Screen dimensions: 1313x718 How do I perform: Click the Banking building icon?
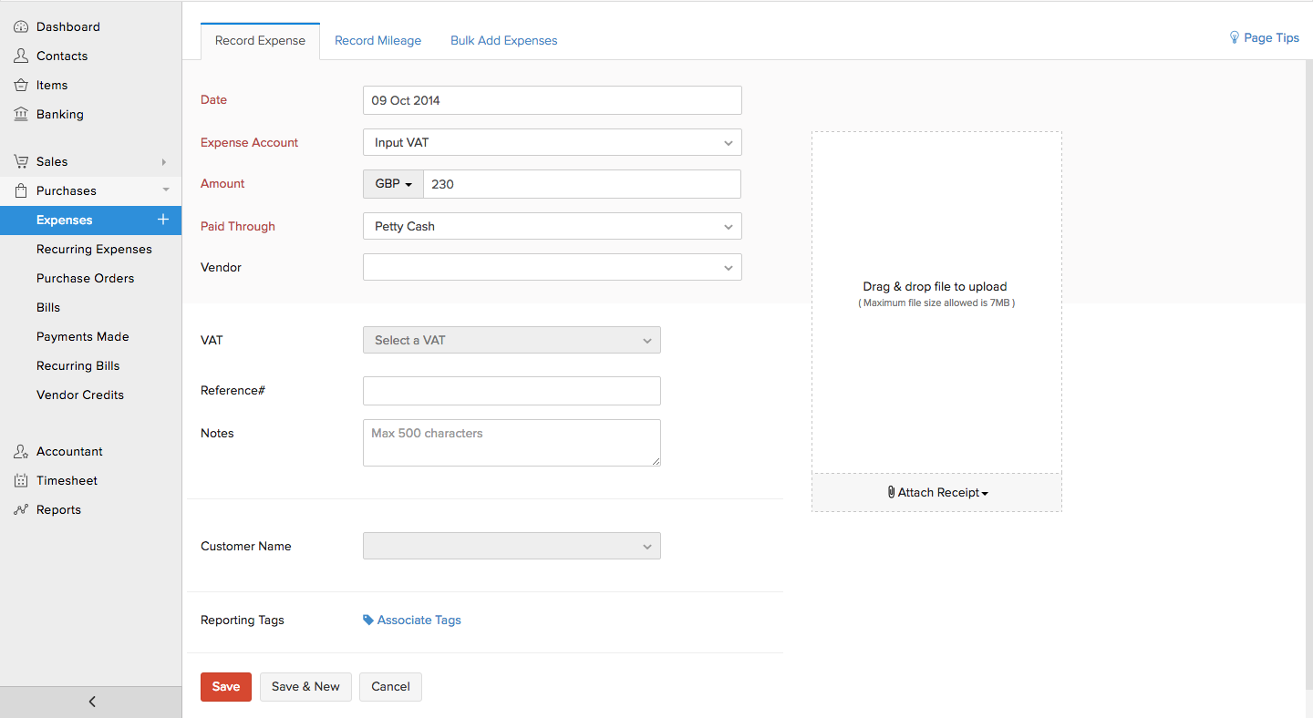click(21, 115)
